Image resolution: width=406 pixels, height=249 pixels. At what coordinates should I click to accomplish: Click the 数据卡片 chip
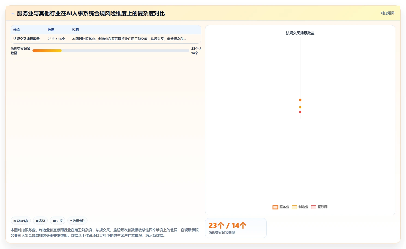77,221
